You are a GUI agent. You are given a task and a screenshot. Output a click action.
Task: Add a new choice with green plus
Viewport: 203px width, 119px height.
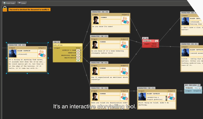78,60
